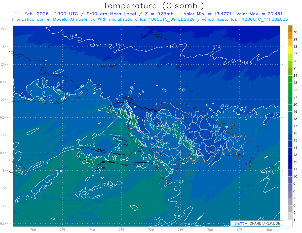The height and width of the screenshot is (233, 302).
Task: Click the legend scale value '10'
Action: (x=295, y=177)
